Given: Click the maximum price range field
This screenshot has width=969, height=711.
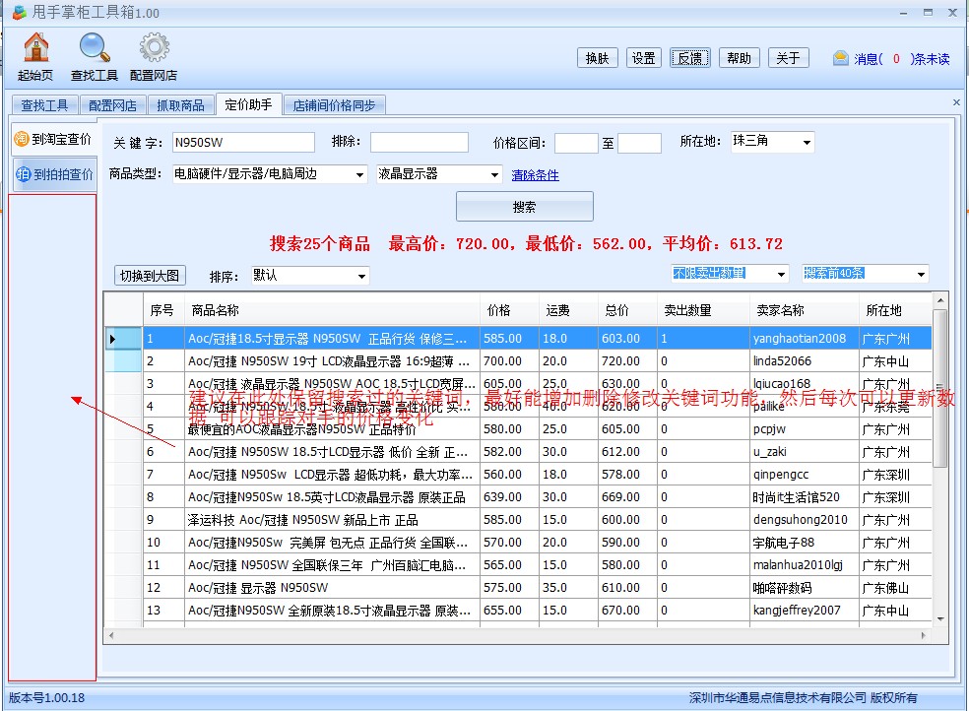Looking at the screenshot, I should (640, 143).
